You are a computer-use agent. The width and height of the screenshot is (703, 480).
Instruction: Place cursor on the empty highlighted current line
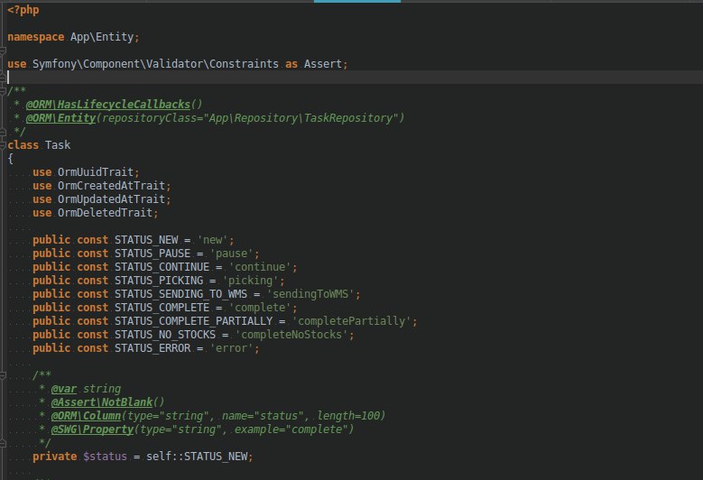coord(352,77)
